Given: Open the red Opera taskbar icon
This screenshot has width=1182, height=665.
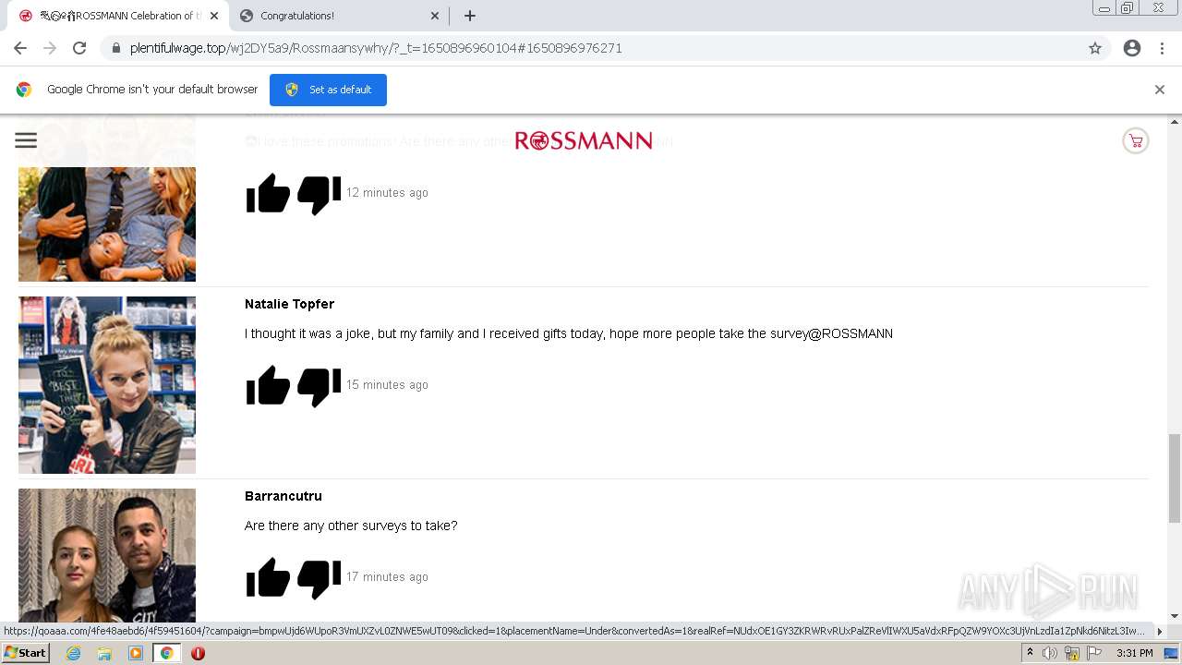Looking at the screenshot, I should click(x=198, y=653).
